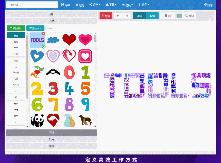Click the 保存 button
This screenshot has height=163, width=221.
click(x=66, y=5)
